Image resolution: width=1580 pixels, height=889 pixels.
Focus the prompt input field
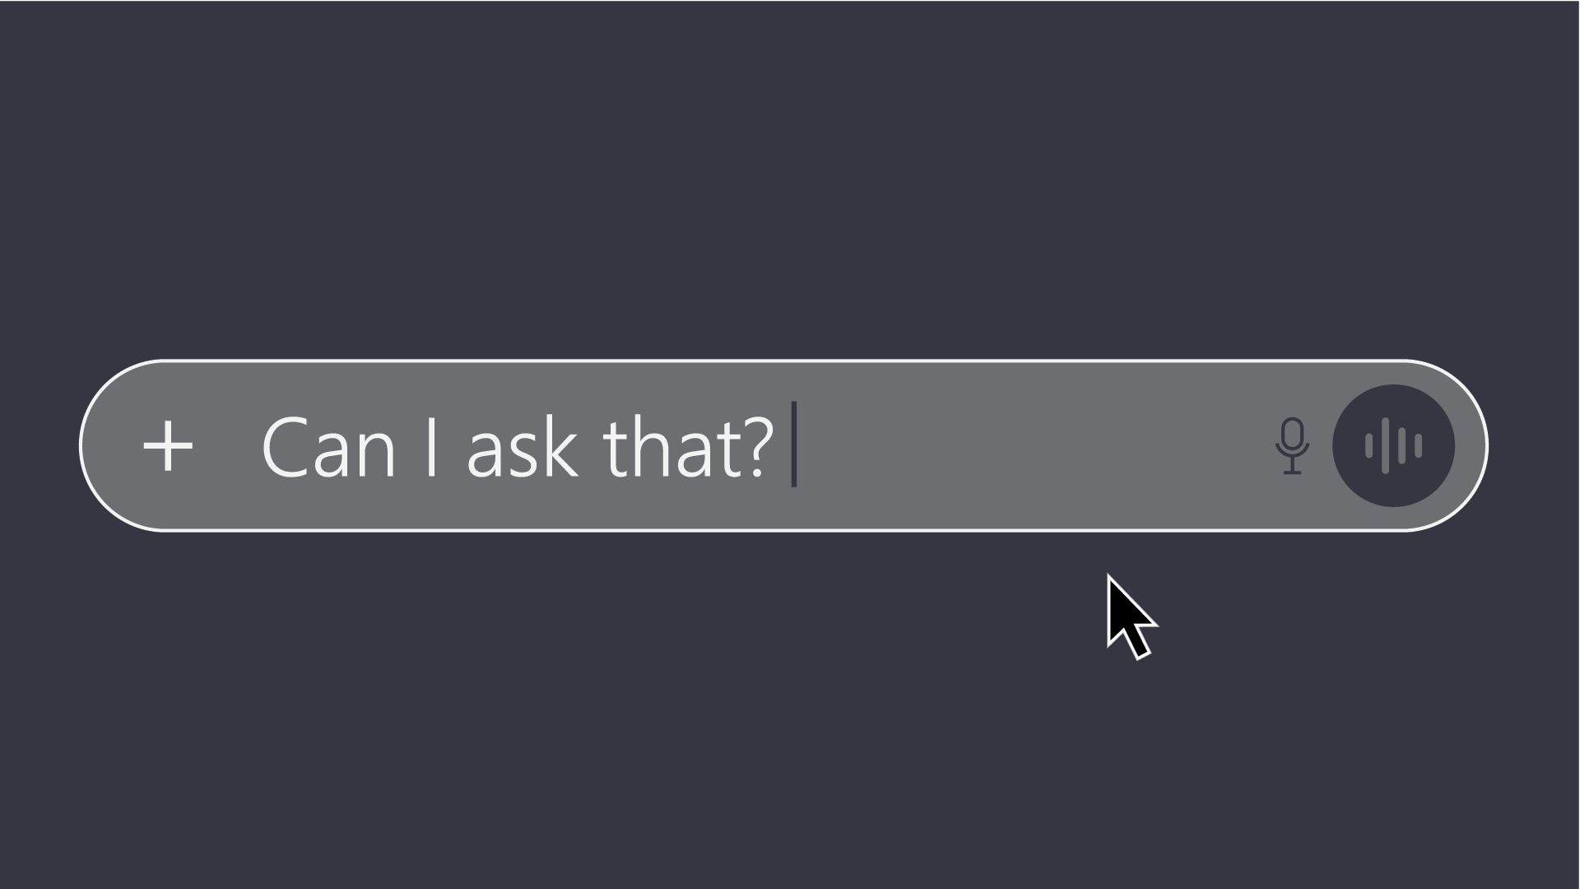pyautogui.click(x=987, y=446)
